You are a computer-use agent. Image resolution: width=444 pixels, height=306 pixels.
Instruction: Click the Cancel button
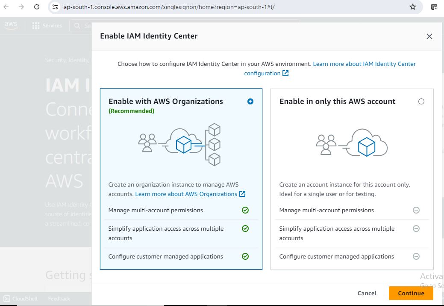367,293
